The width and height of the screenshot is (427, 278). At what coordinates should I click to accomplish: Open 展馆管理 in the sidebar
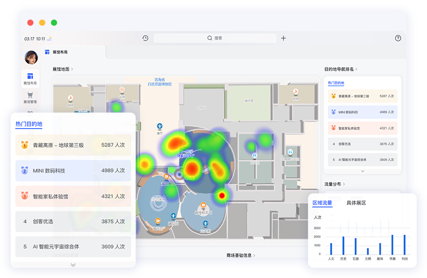tap(30, 97)
